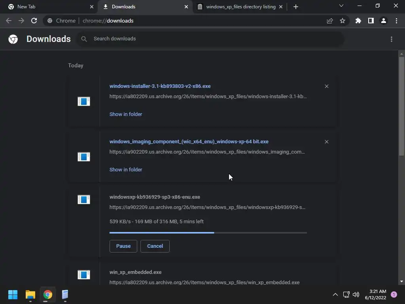
Task: Open network status tray icon
Action: (x=346, y=294)
